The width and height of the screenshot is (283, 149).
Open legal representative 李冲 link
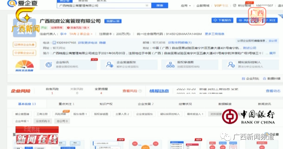pyautogui.click(x=63, y=34)
